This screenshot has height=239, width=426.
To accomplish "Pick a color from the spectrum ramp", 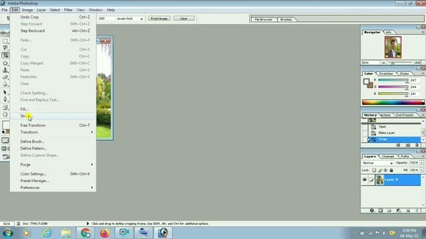I will 393,102.
